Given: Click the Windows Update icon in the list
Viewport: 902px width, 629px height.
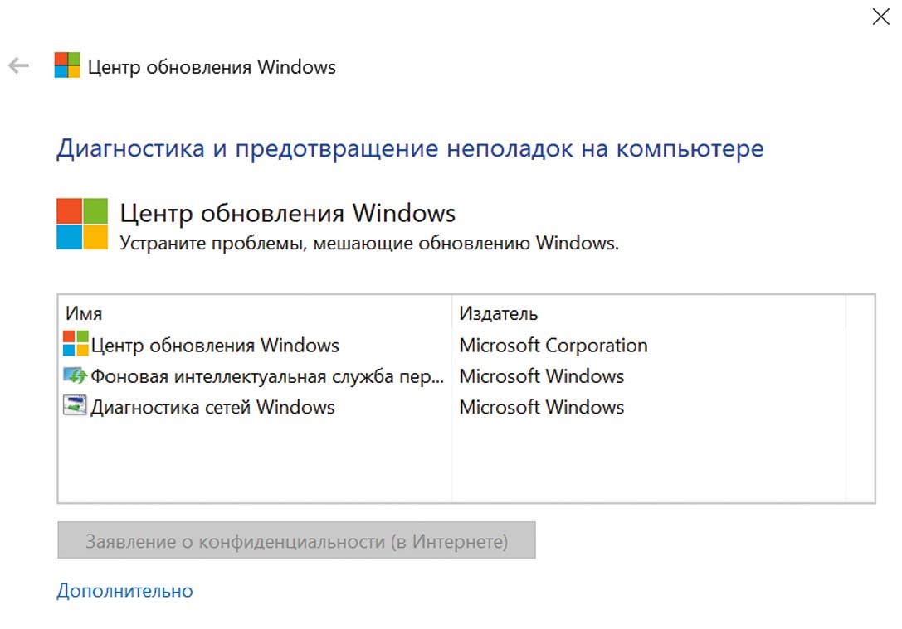Looking at the screenshot, I should 76,345.
